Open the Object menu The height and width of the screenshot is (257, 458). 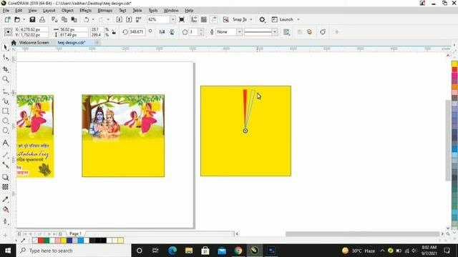point(67,10)
